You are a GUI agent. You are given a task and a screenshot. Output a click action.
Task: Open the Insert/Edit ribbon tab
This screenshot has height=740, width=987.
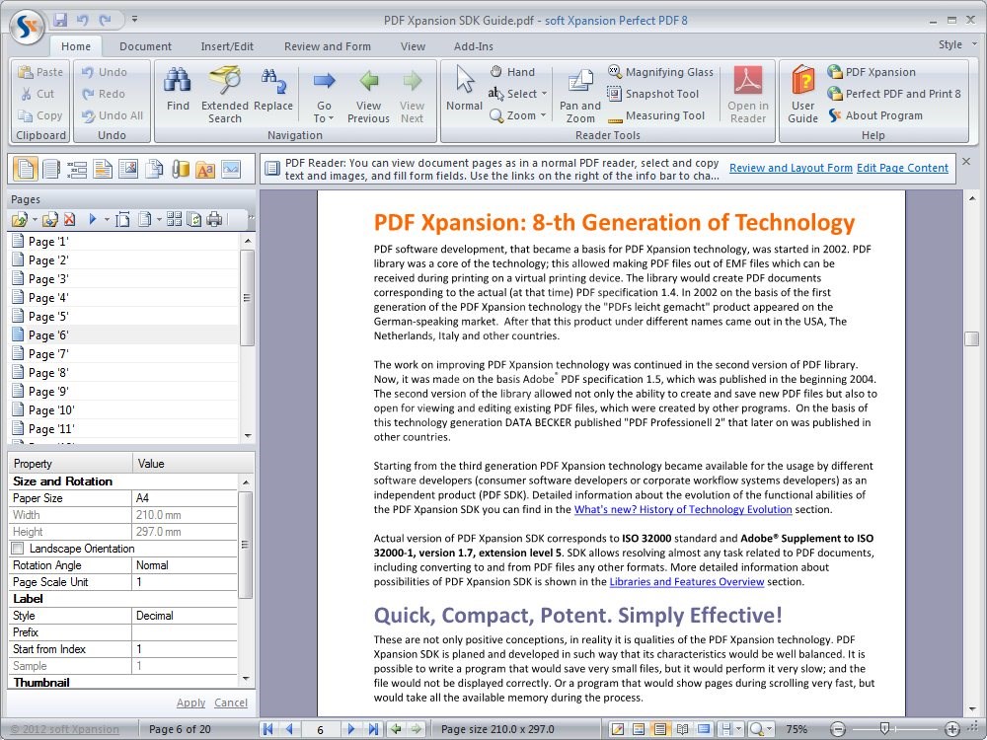click(x=227, y=46)
